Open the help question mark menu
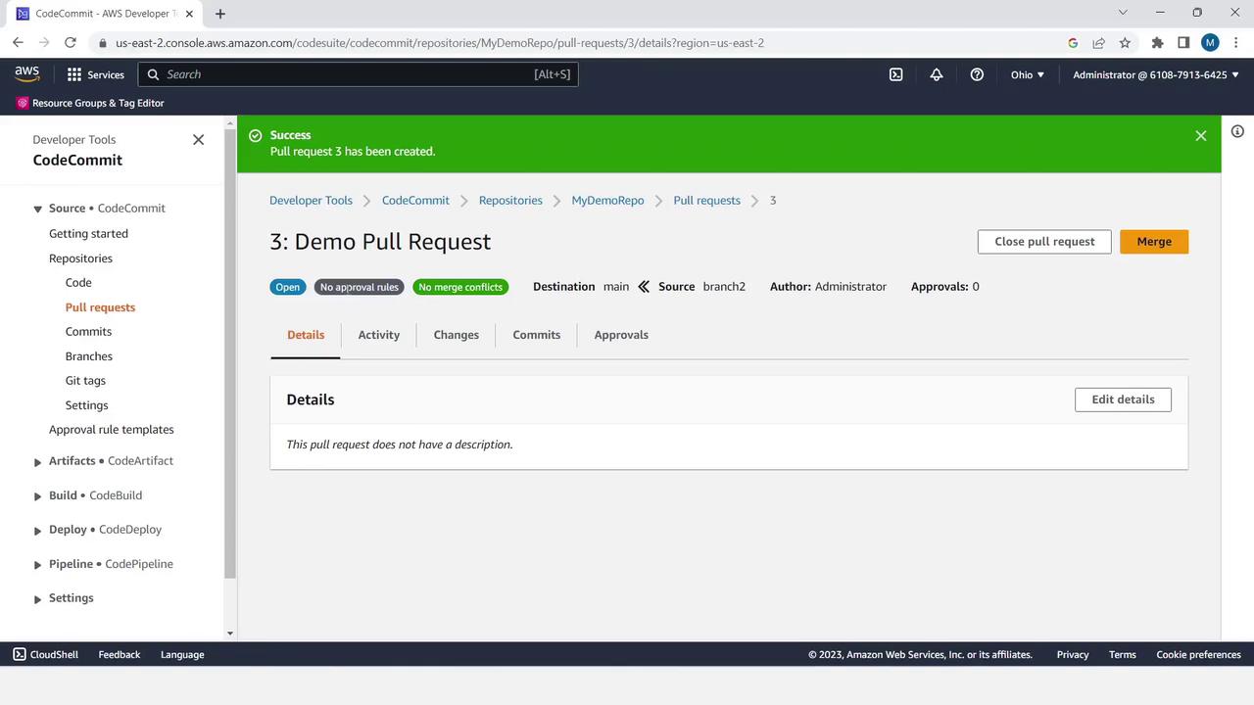Screen dimensions: 1254x705 977,74
